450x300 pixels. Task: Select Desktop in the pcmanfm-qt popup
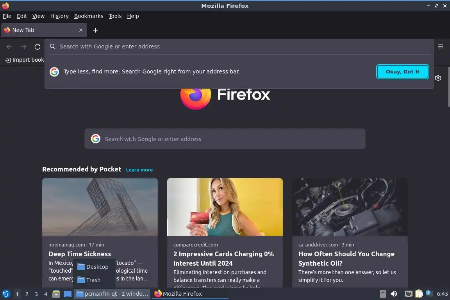click(94, 267)
